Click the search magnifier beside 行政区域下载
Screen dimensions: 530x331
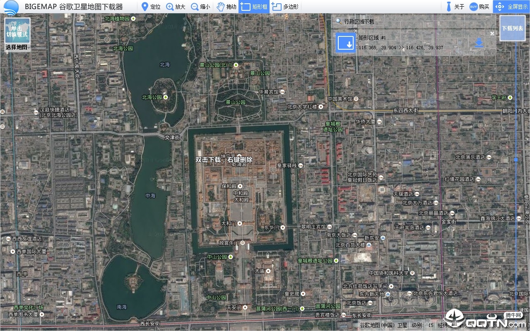click(339, 21)
